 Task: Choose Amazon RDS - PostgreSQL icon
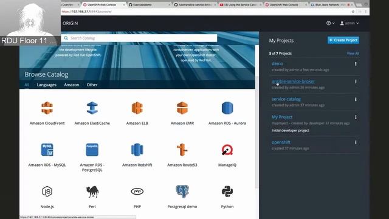coord(92,150)
